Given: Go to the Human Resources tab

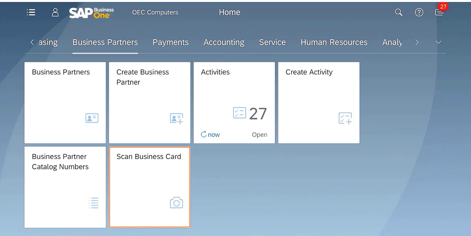Looking at the screenshot, I should (334, 42).
